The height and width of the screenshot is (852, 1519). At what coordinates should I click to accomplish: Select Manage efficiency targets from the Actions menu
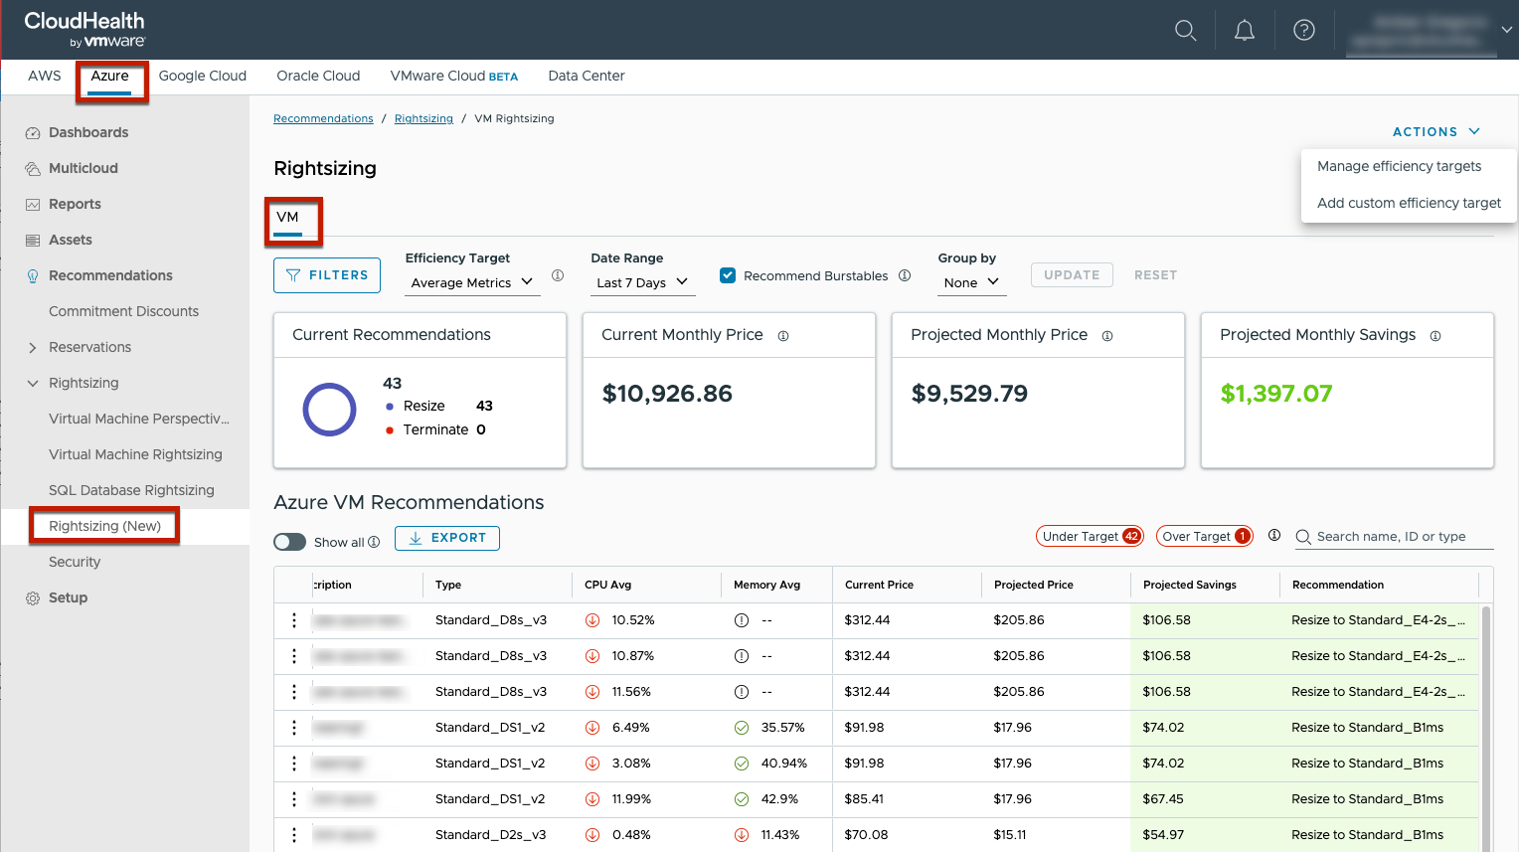click(1398, 166)
